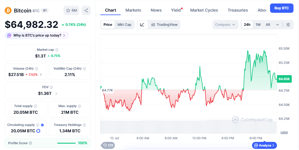Open Profile Score info icon
Viewport: 299px width, 150px height.
pos(30,143)
